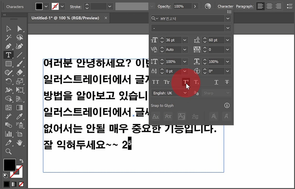This screenshot has height=189, width=295.
Task: Select the Lasso tool
Action: point(20,37)
